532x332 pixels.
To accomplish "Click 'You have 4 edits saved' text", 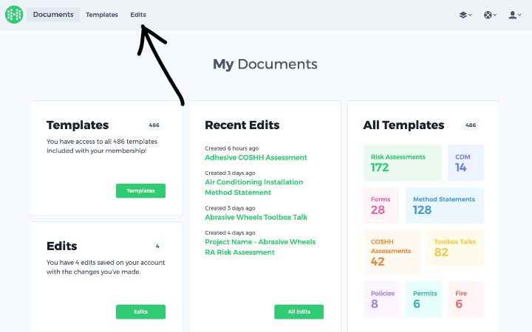I will tap(106, 267).
